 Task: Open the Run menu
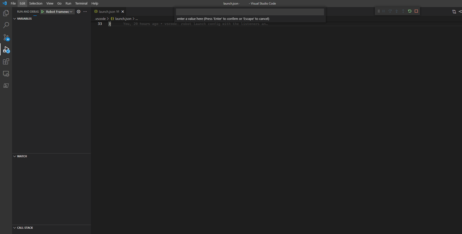[x=68, y=3]
